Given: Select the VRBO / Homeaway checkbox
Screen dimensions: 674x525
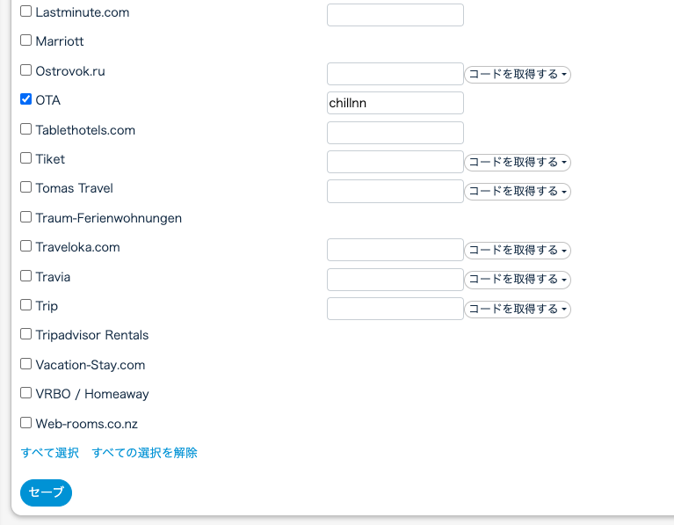Looking at the screenshot, I should [x=26, y=393].
